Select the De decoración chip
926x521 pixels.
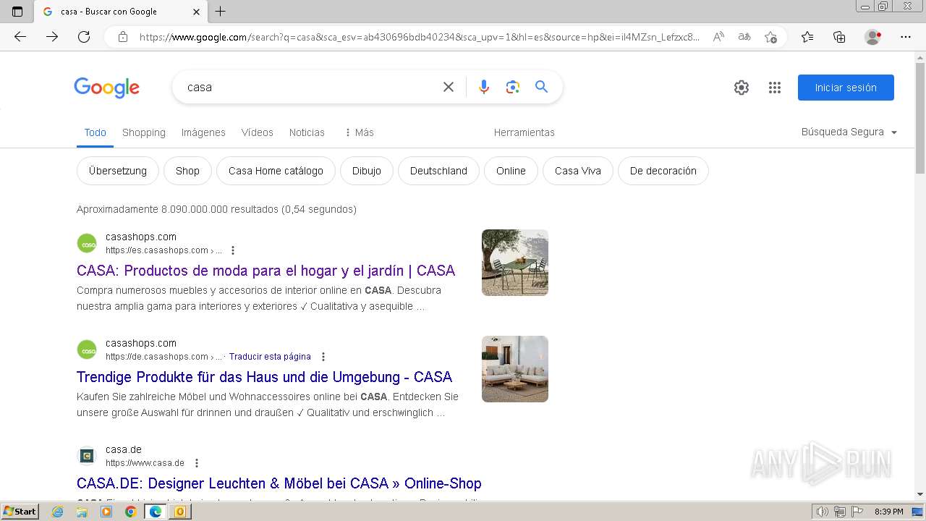click(663, 171)
